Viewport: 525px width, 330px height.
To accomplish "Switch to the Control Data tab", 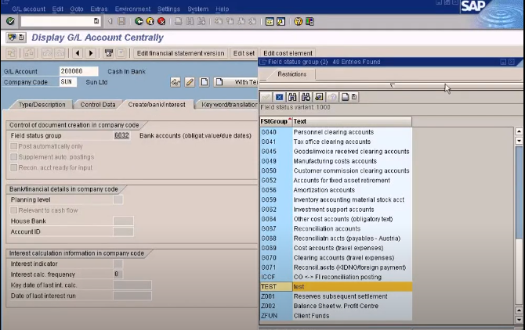I will pos(98,105).
